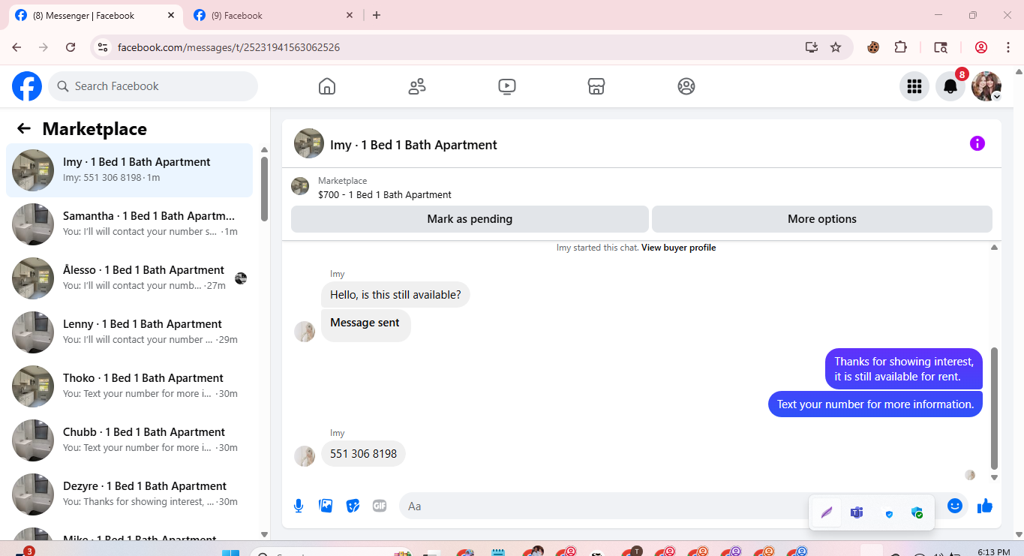The width and height of the screenshot is (1024, 556).
Task: Open the notifications bell
Action: click(950, 86)
